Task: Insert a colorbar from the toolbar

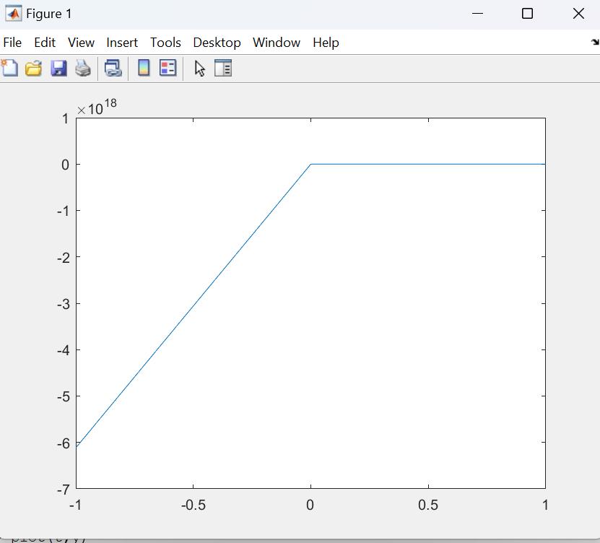Action: [x=144, y=69]
